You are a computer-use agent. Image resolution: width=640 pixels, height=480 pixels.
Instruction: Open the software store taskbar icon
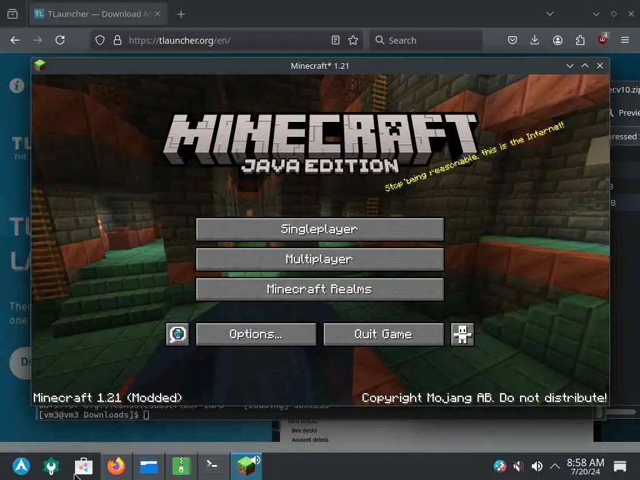click(x=84, y=466)
